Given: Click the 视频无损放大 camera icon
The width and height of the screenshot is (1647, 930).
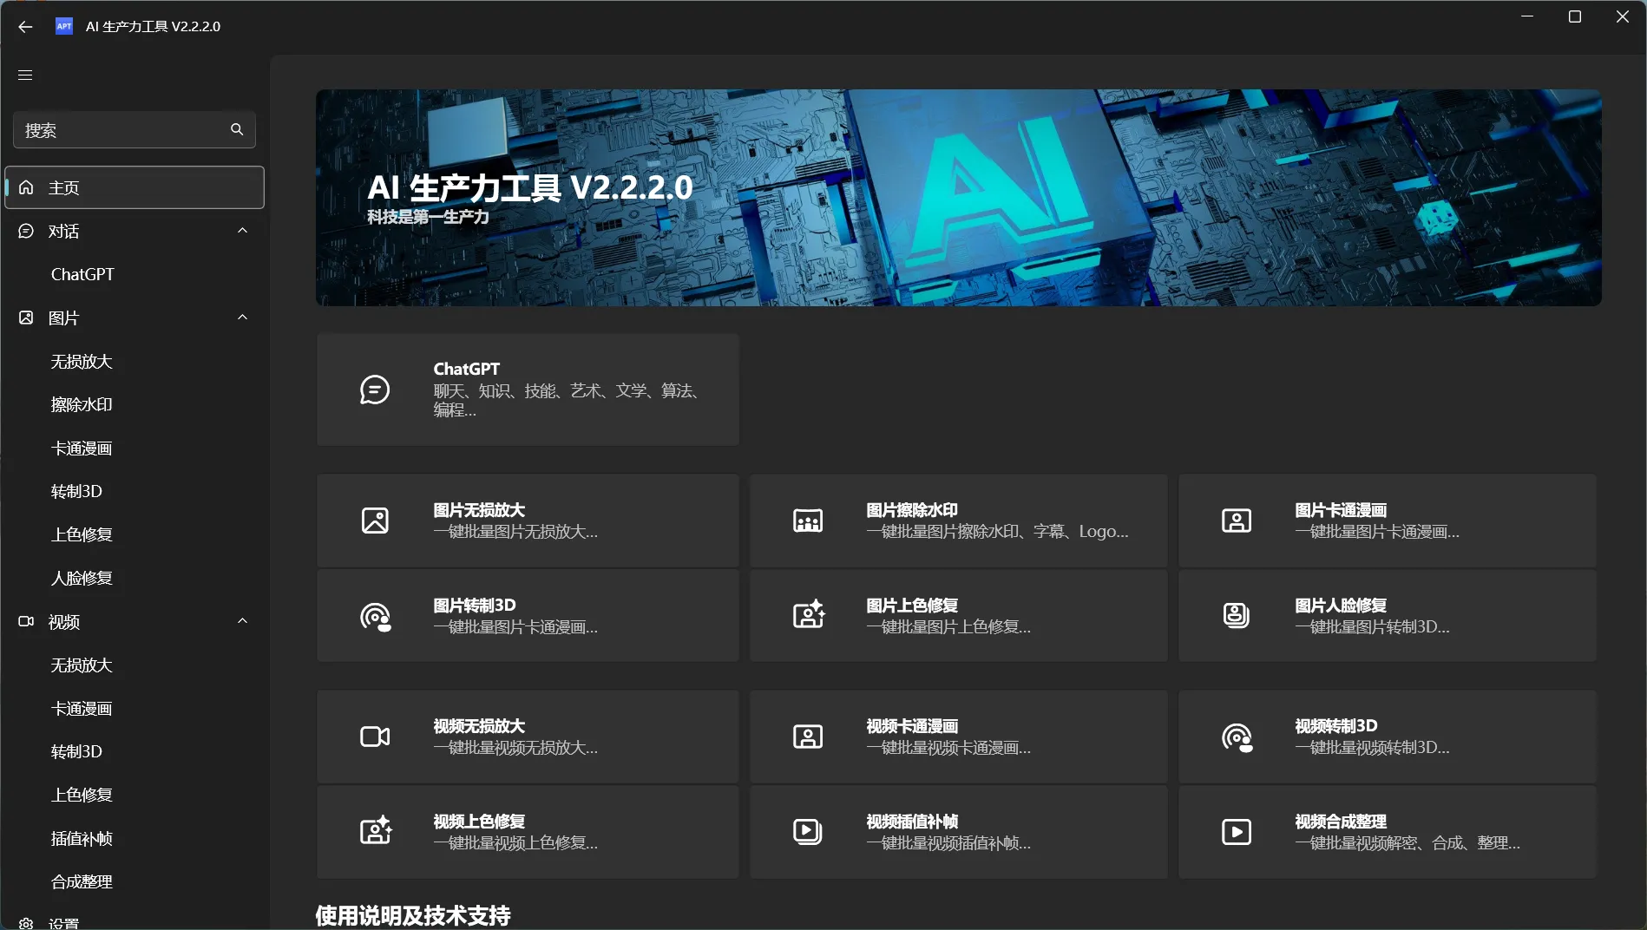Looking at the screenshot, I should tap(375, 737).
